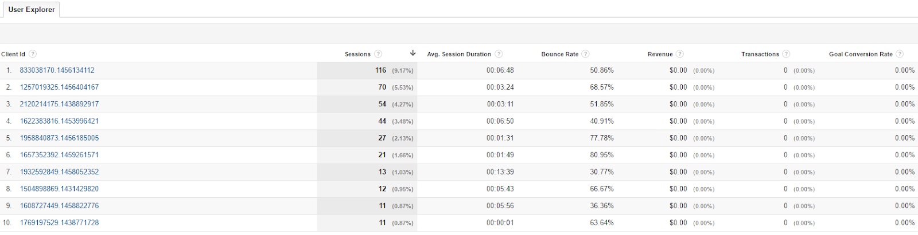
Task: Click the help icon beside Sessions header
Action: tap(378, 54)
